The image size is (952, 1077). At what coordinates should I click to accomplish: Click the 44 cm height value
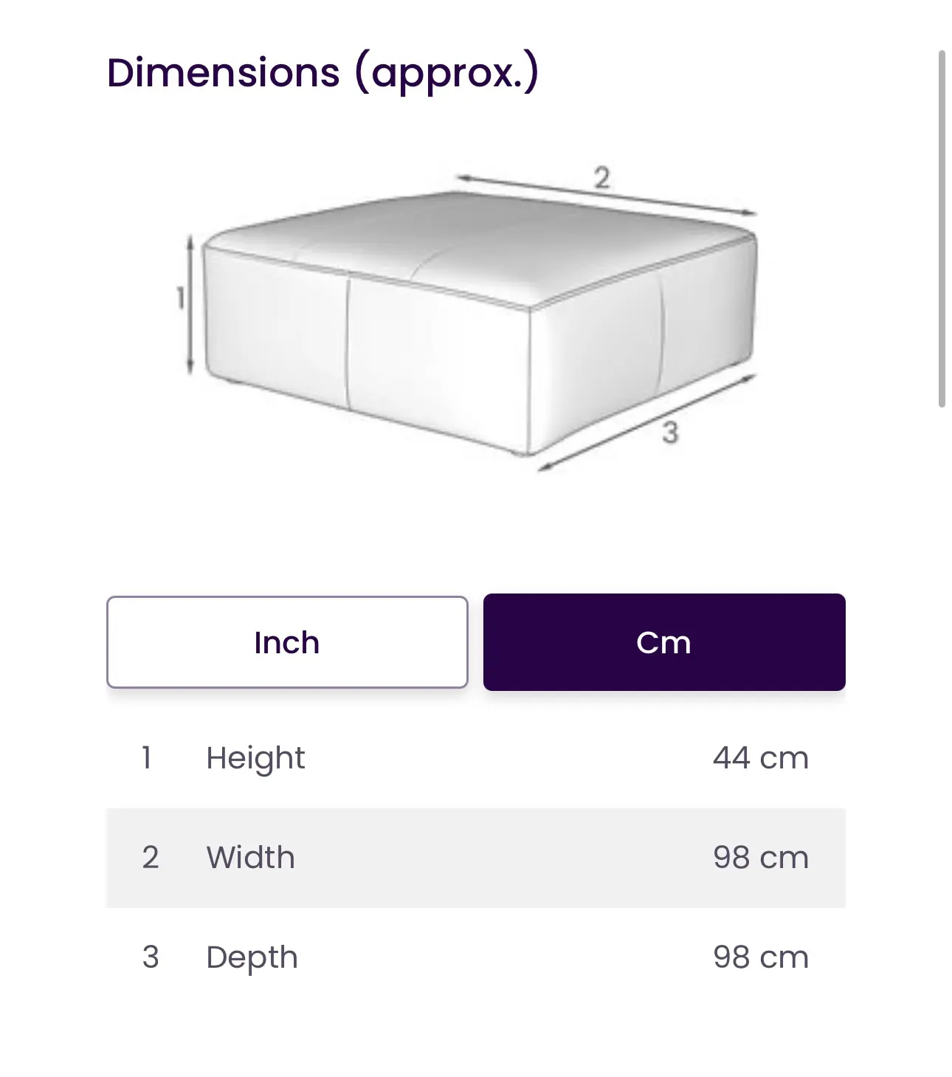(x=761, y=758)
